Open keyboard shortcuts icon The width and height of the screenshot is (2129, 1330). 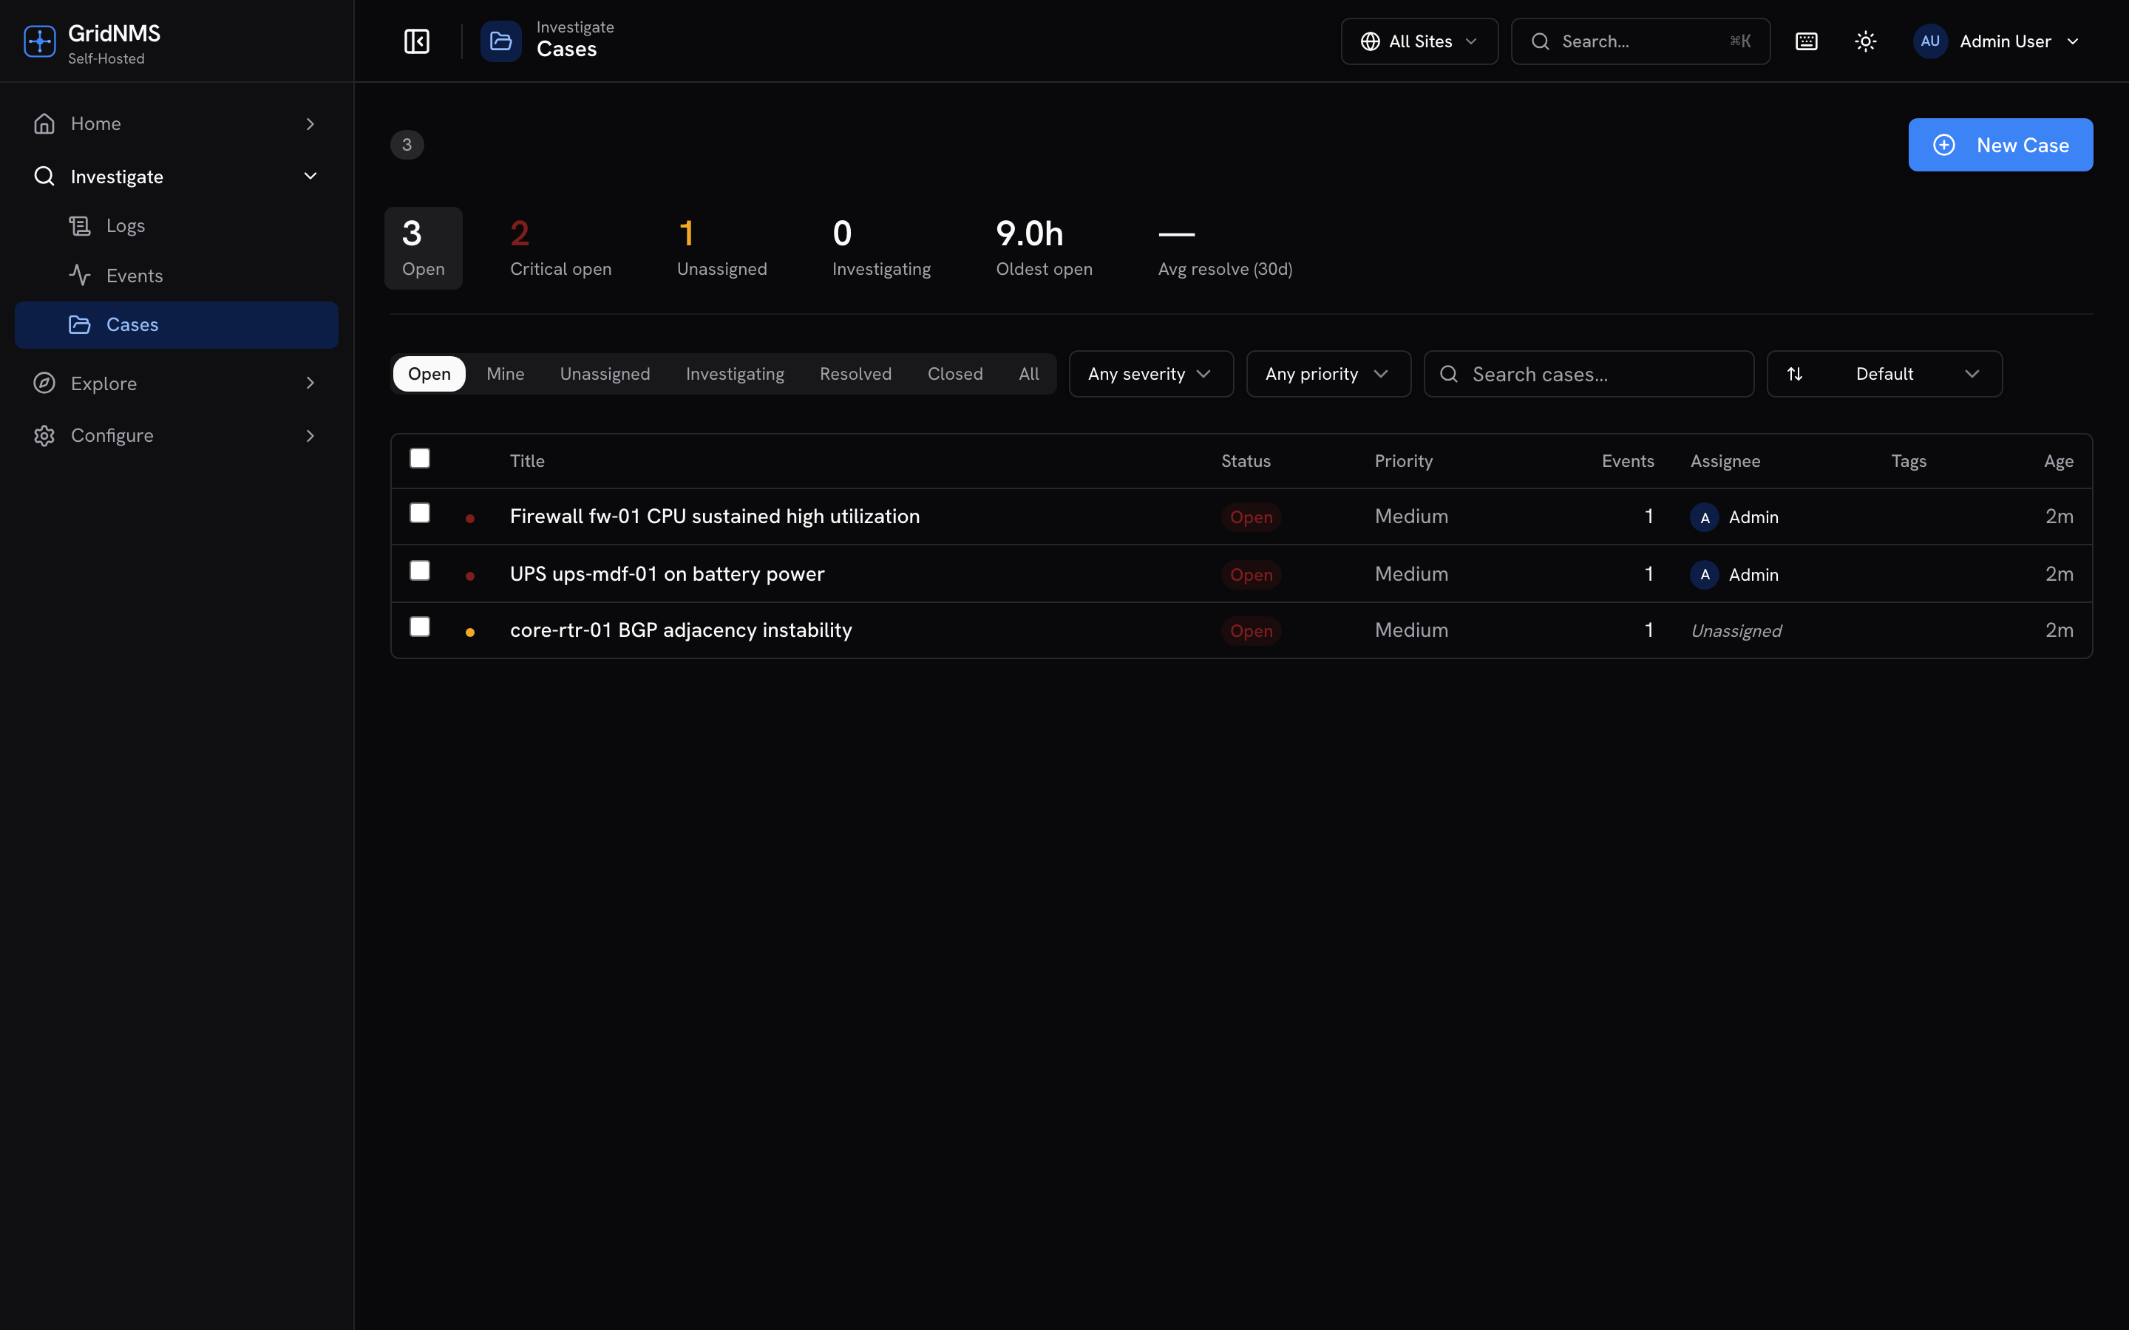pyautogui.click(x=1806, y=41)
